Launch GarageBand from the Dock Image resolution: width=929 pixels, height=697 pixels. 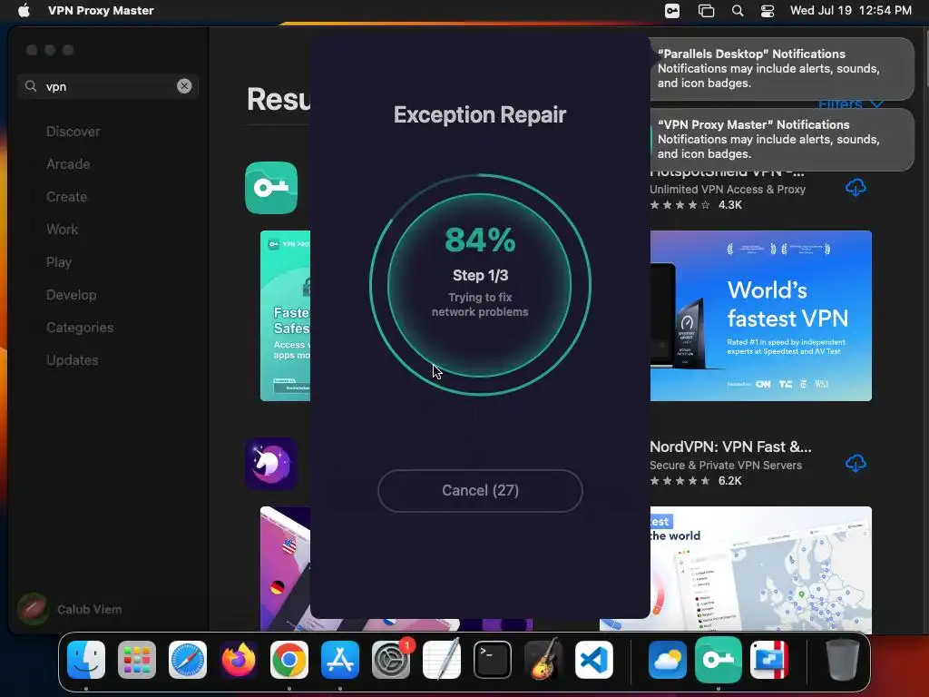pyautogui.click(x=543, y=660)
